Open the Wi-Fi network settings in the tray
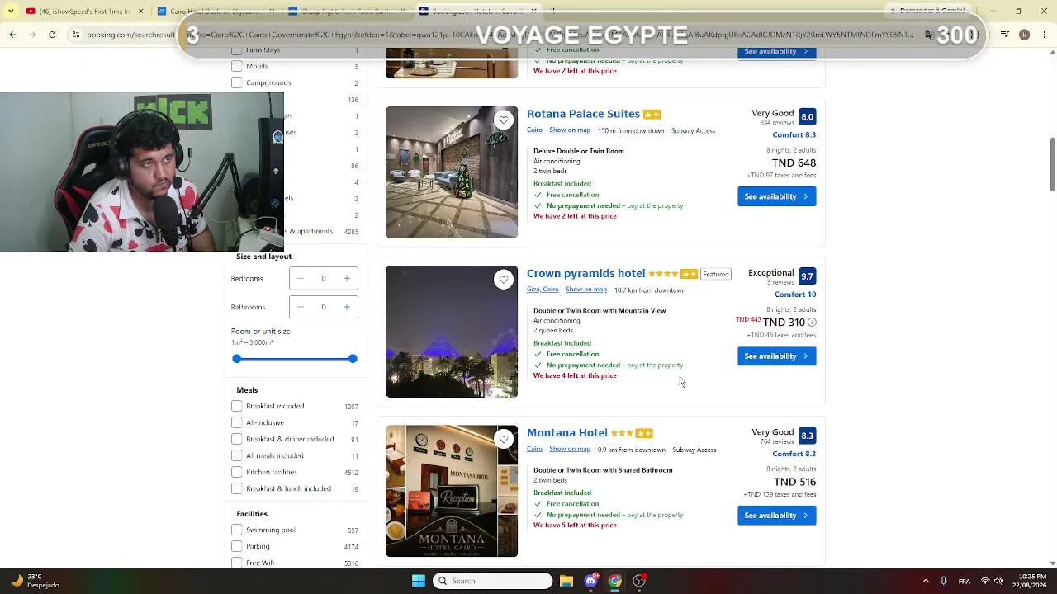 point(985,581)
